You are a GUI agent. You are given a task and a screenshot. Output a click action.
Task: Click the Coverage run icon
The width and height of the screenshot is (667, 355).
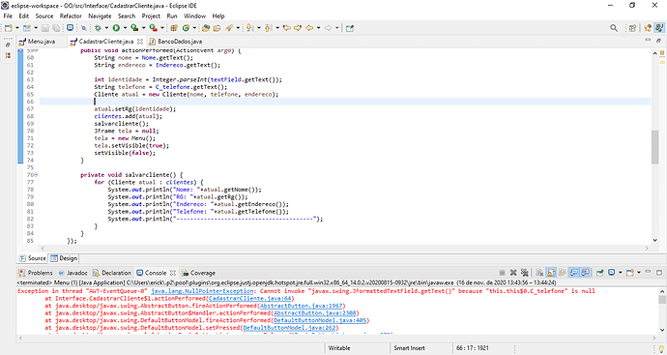click(x=134, y=28)
